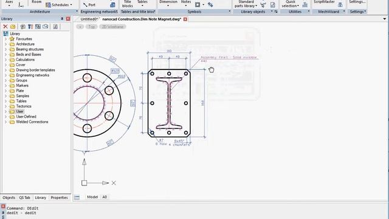Open the Schedules dropdown arrow
389x219 pixels.
71,5
